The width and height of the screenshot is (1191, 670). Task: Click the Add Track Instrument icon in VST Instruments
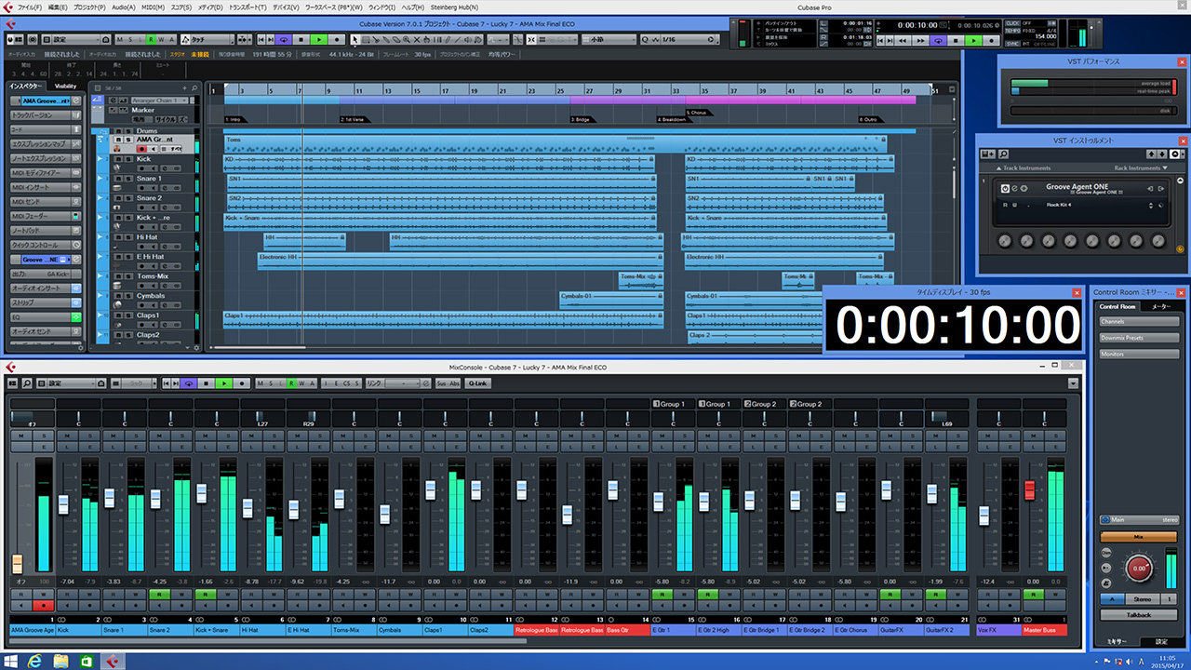pos(987,154)
